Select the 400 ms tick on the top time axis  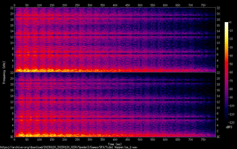tap(115, 5)
